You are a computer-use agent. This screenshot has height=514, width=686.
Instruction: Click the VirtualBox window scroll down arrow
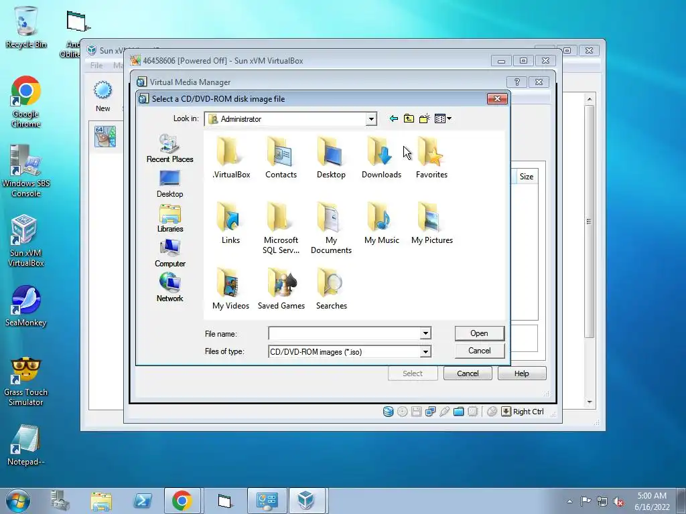[590, 402]
